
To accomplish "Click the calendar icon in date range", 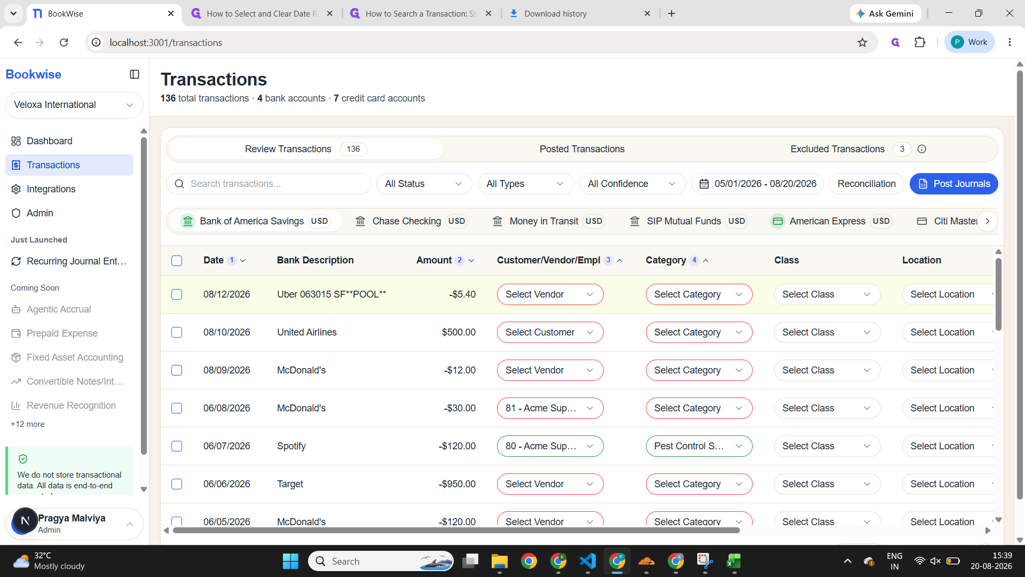I will 704,184.
